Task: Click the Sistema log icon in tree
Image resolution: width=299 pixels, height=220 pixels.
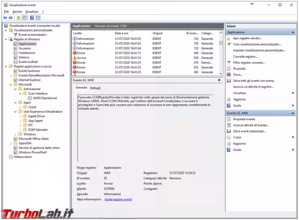Action: click(x=15, y=57)
